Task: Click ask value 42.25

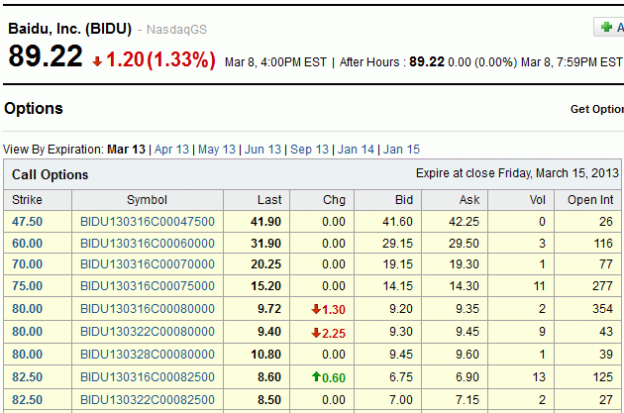Action: [464, 222]
